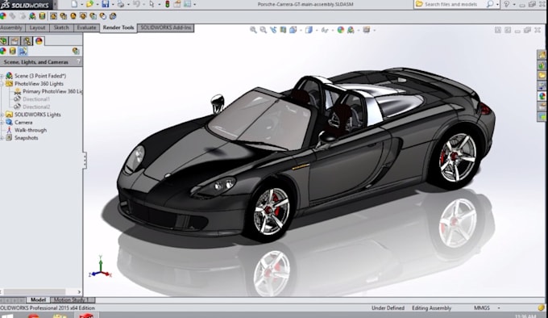Image resolution: width=548 pixels, height=318 pixels.
Task: Open the Options icon in title bar
Action: coord(187,4)
